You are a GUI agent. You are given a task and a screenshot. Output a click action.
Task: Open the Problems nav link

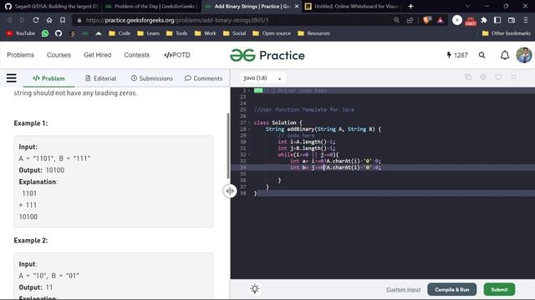(x=20, y=55)
